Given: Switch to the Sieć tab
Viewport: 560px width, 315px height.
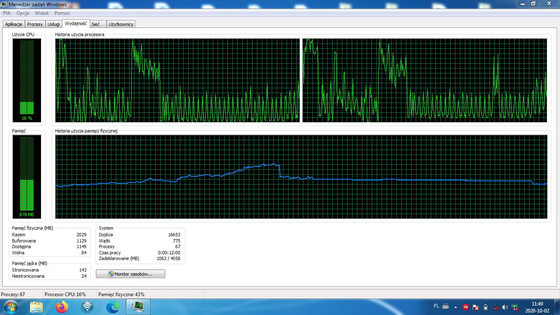Looking at the screenshot, I should click(x=96, y=24).
